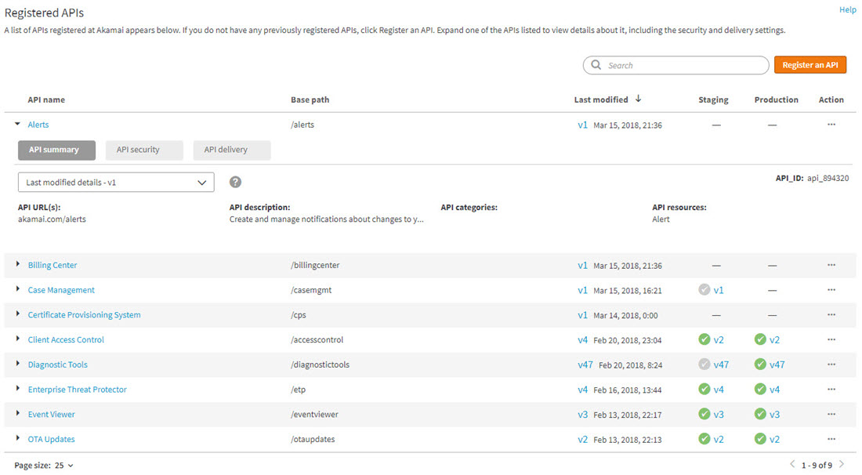Viewport: 862px width, 475px height.
Task: Open the Enterprise Threat Protector link
Action: [77, 390]
